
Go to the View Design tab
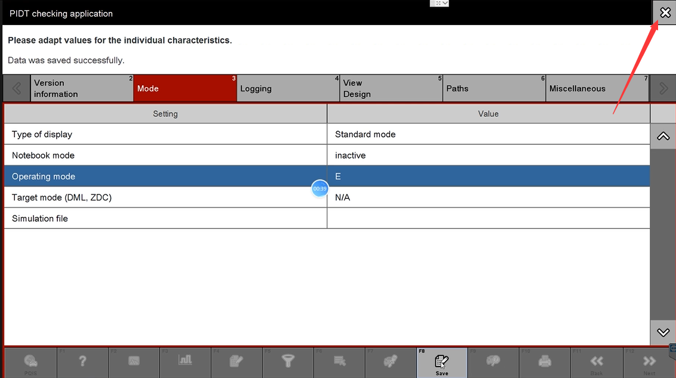click(391, 88)
